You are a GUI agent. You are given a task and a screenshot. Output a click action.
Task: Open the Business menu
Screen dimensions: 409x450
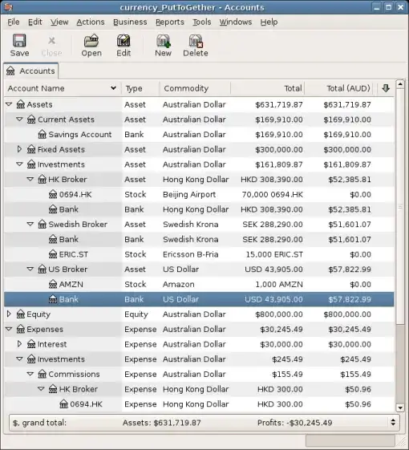(x=130, y=22)
